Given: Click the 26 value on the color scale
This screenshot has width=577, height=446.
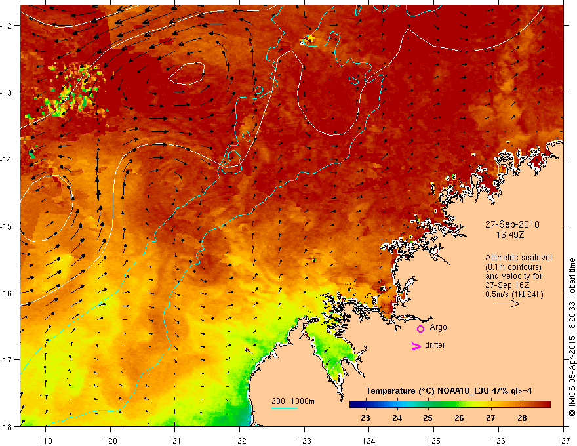Looking at the screenshot, I should tap(459, 418).
